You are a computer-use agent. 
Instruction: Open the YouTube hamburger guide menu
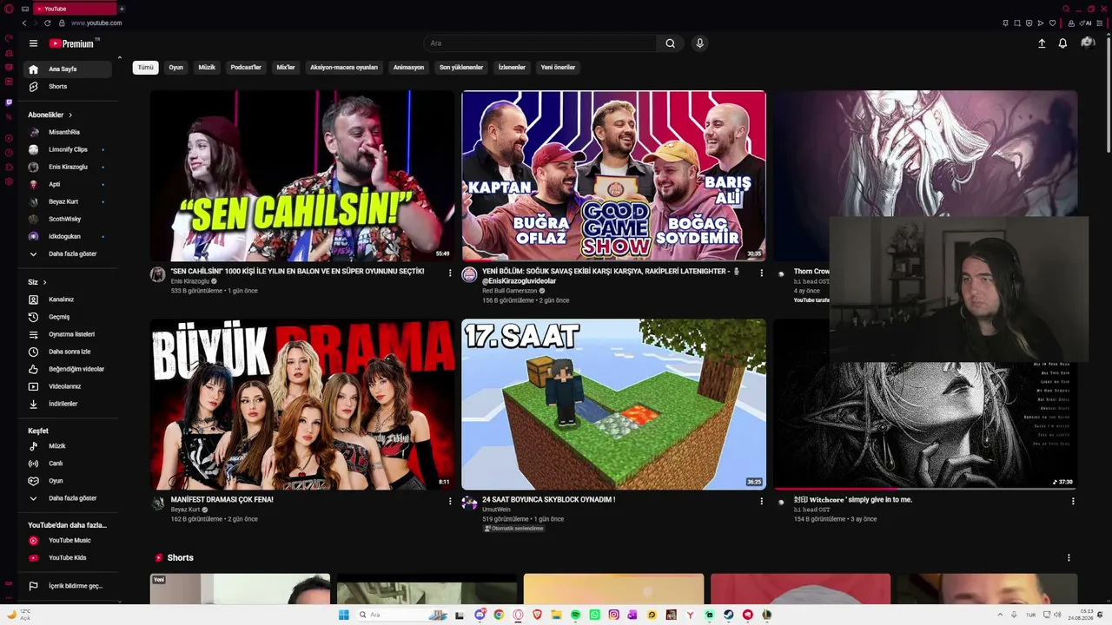(33, 43)
